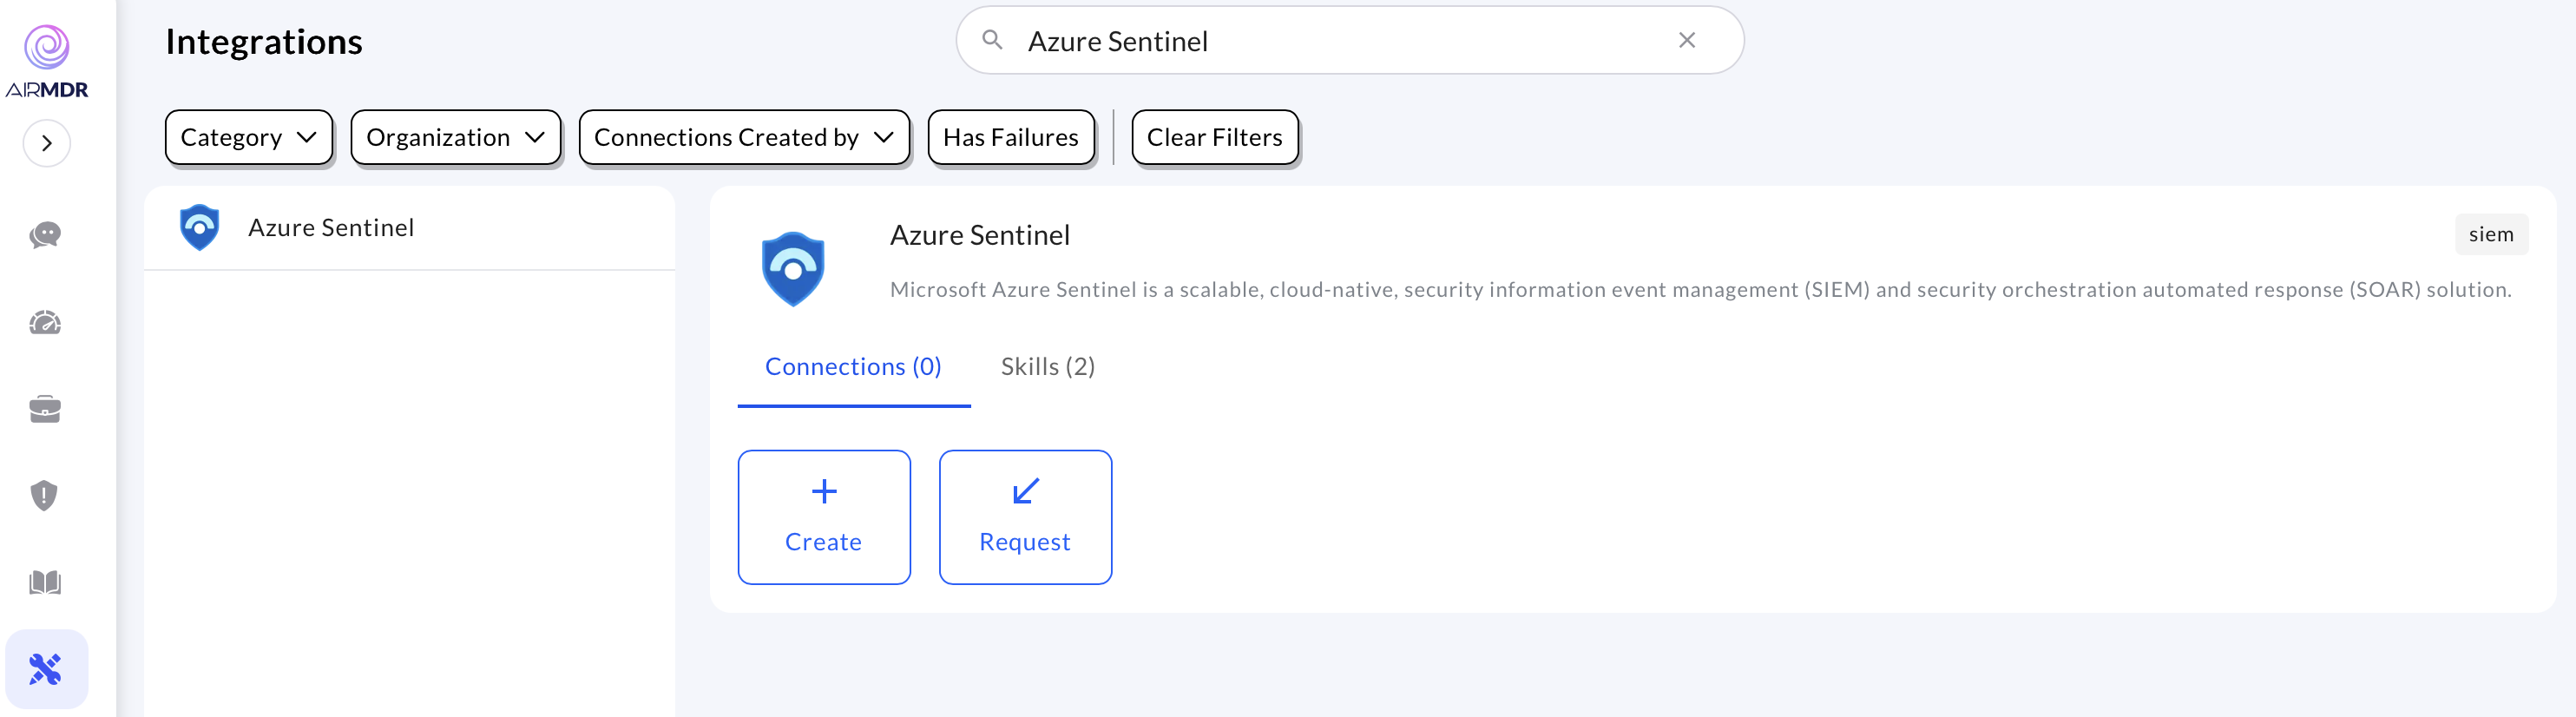Open the briefcase cases sidebar icon
The width and height of the screenshot is (2576, 717).
[45, 409]
